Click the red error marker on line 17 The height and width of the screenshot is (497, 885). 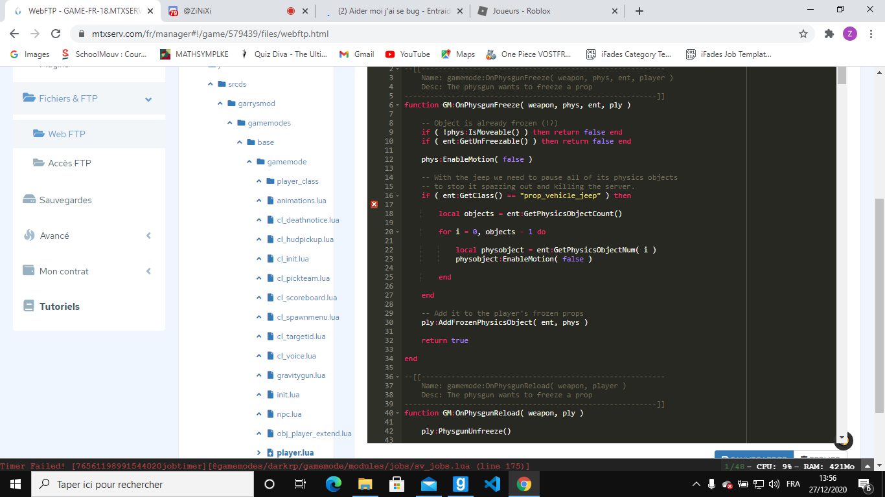click(374, 204)
